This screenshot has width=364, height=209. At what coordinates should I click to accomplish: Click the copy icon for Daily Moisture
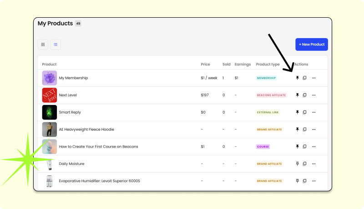coord(305,164)
